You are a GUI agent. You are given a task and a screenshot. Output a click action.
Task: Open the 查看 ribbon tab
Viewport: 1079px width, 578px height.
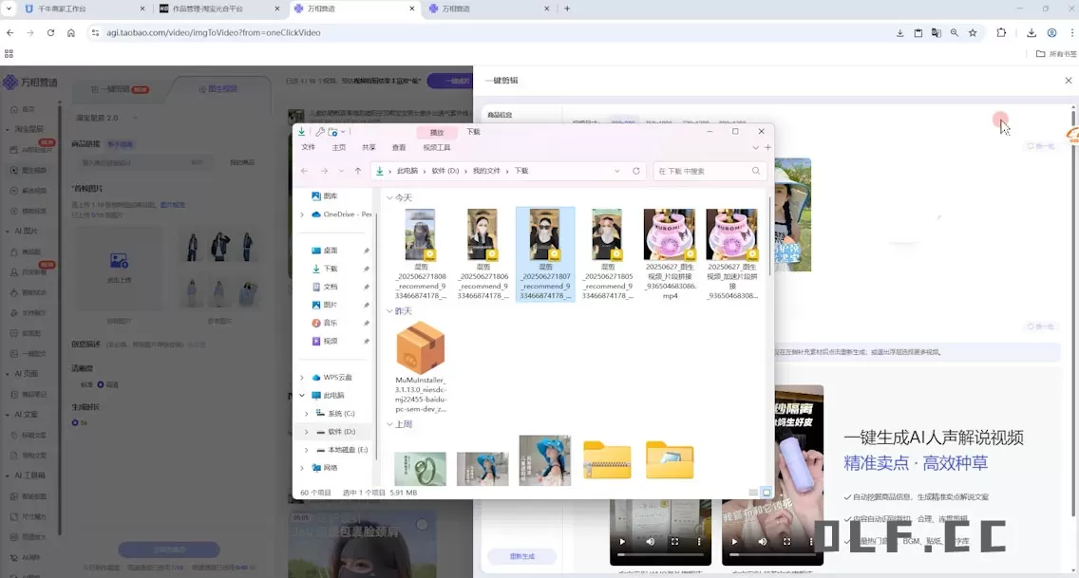pyautogui.click(x=399, y=147)
